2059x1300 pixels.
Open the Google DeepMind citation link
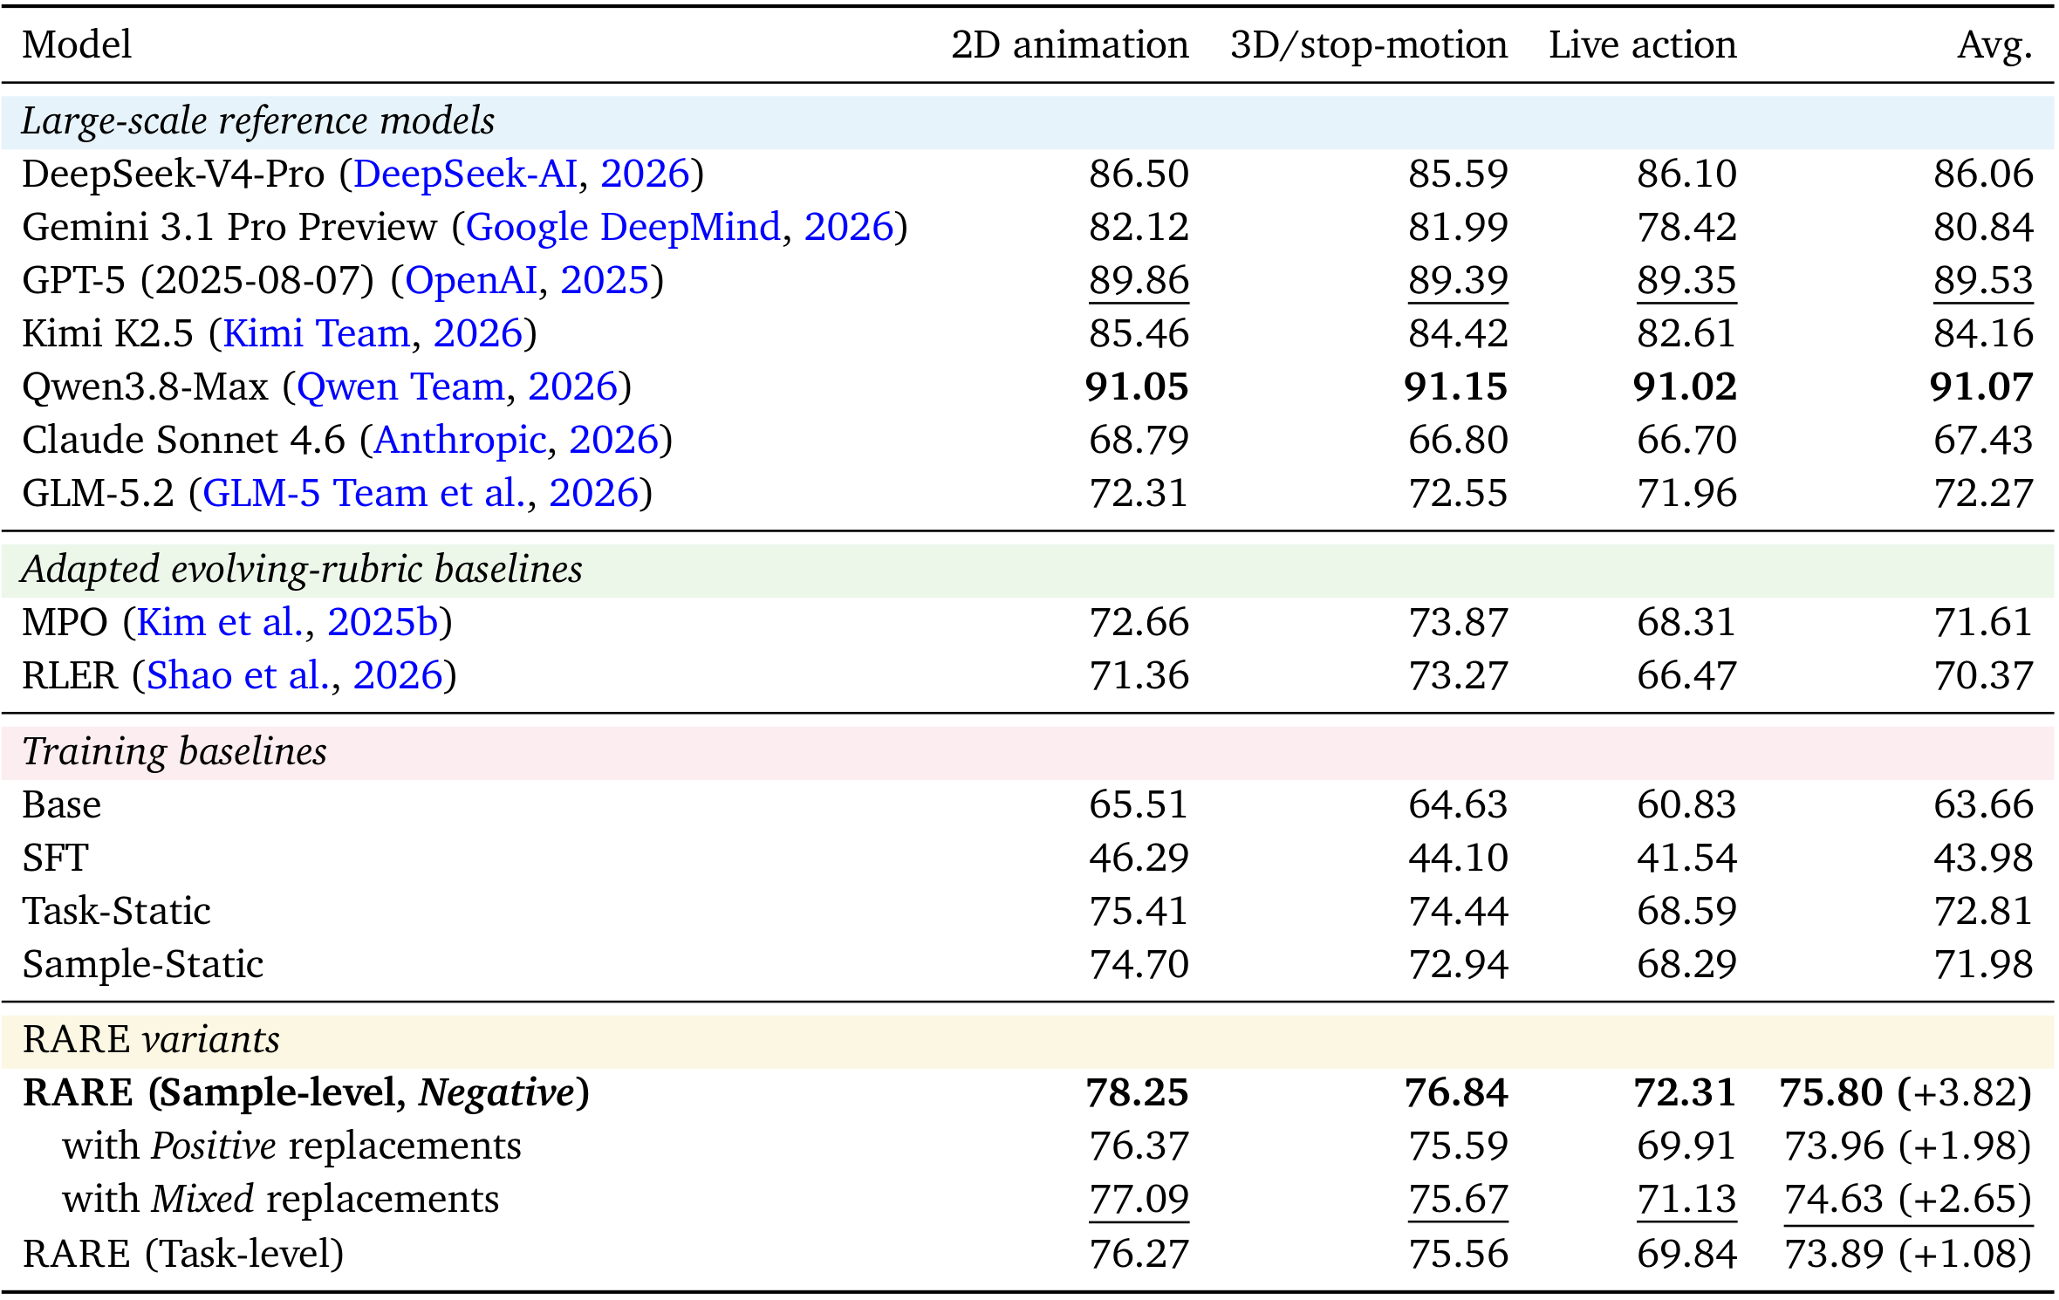pos(623,228)
